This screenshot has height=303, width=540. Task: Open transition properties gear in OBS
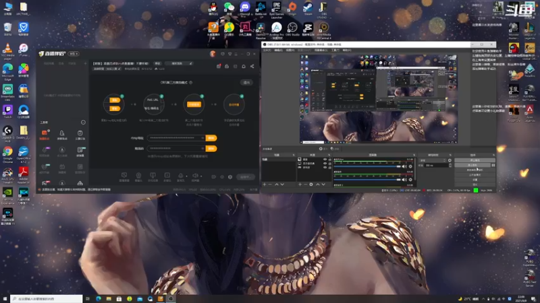[x=450, y=160]
